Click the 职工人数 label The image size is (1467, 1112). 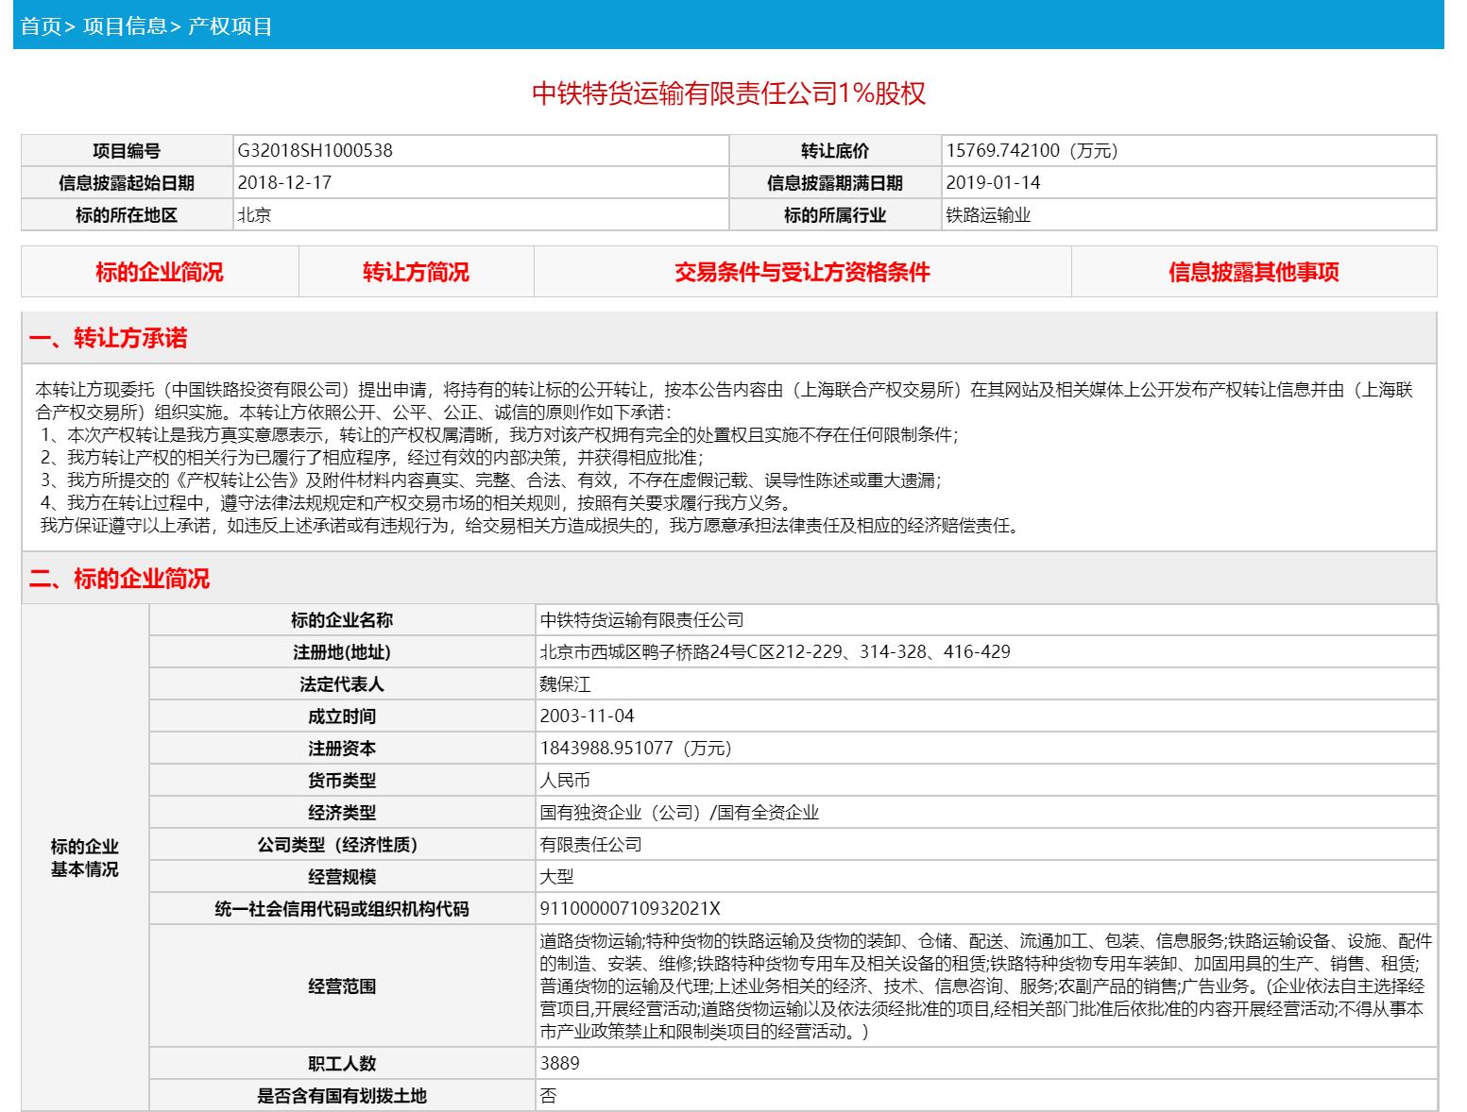pos(342,1064)
